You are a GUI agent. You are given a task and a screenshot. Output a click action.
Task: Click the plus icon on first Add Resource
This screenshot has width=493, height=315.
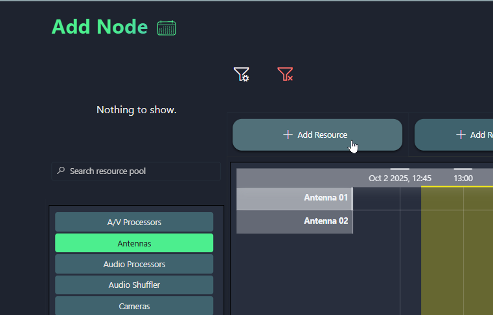pos(288,135)
